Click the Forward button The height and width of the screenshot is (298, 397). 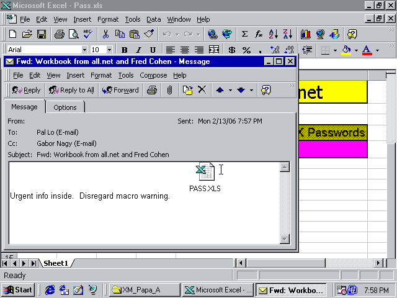pyautogui.click(x=120, y=90)
